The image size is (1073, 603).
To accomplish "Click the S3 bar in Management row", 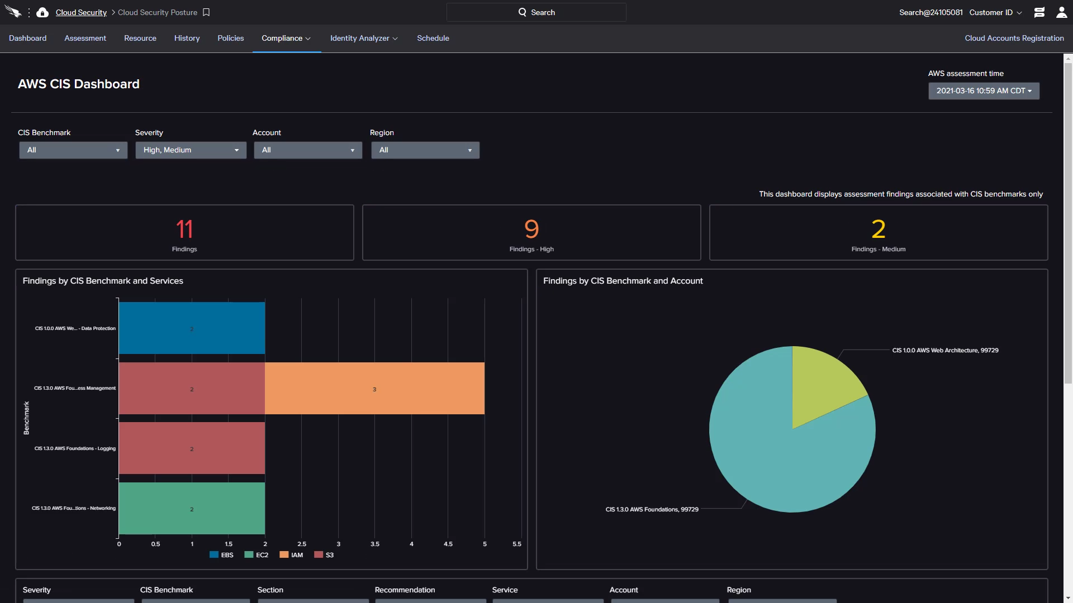I will coord(192,389).
